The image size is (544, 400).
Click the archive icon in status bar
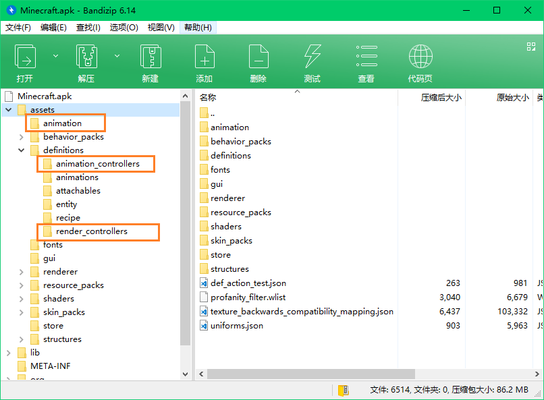(344, 391)
